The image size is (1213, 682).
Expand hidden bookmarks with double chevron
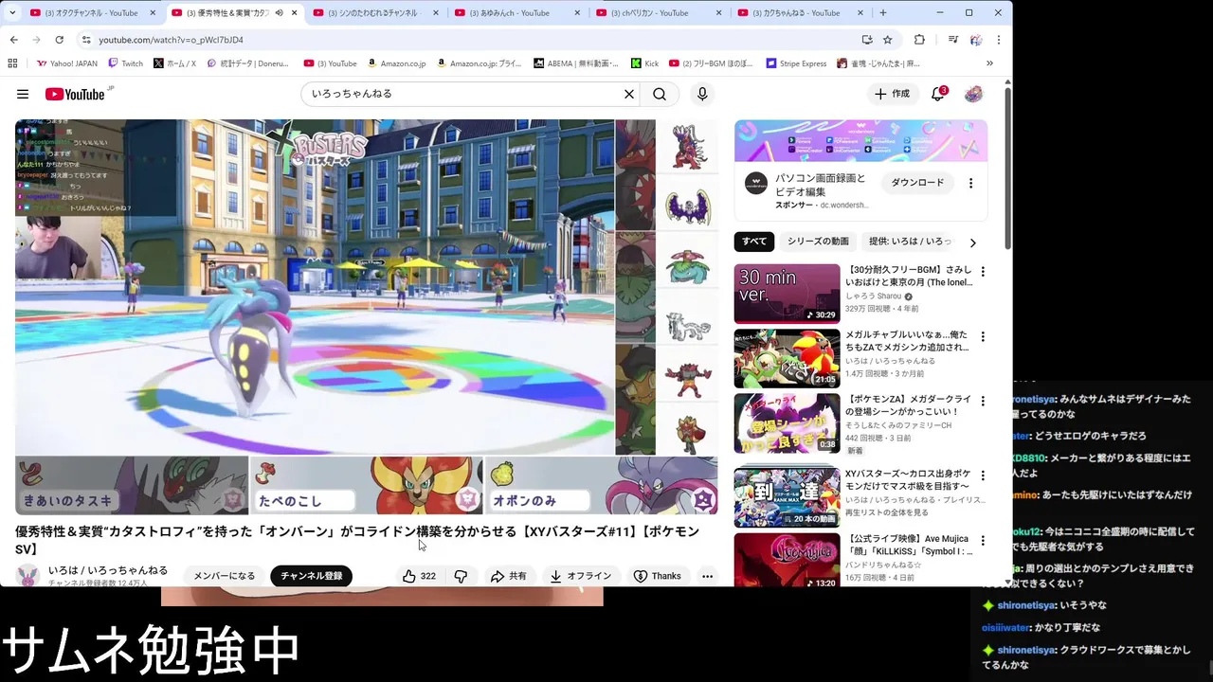pyautogui.click(x=989, y=63)
